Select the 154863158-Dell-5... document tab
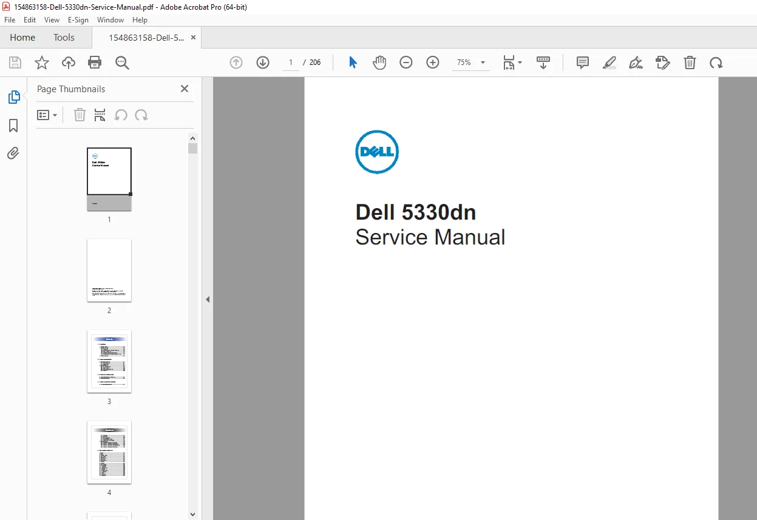 [146, 38]
